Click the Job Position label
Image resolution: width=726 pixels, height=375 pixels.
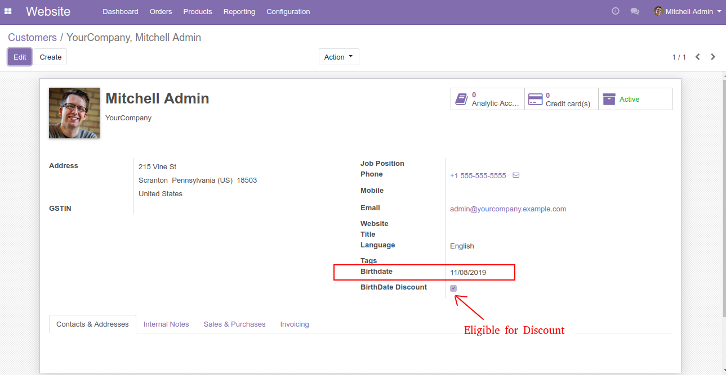(x=382, y=164)
